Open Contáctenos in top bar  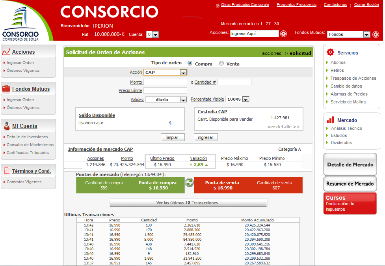[335, 5]
